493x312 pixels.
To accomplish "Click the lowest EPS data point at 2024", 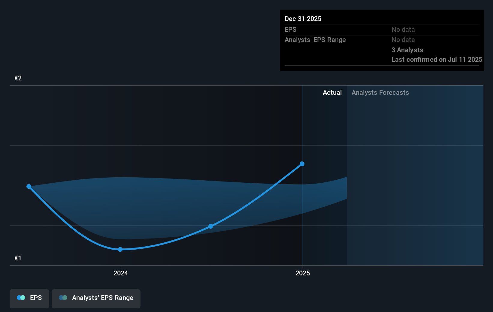I will pyautogui.click(x=120, y=249).
